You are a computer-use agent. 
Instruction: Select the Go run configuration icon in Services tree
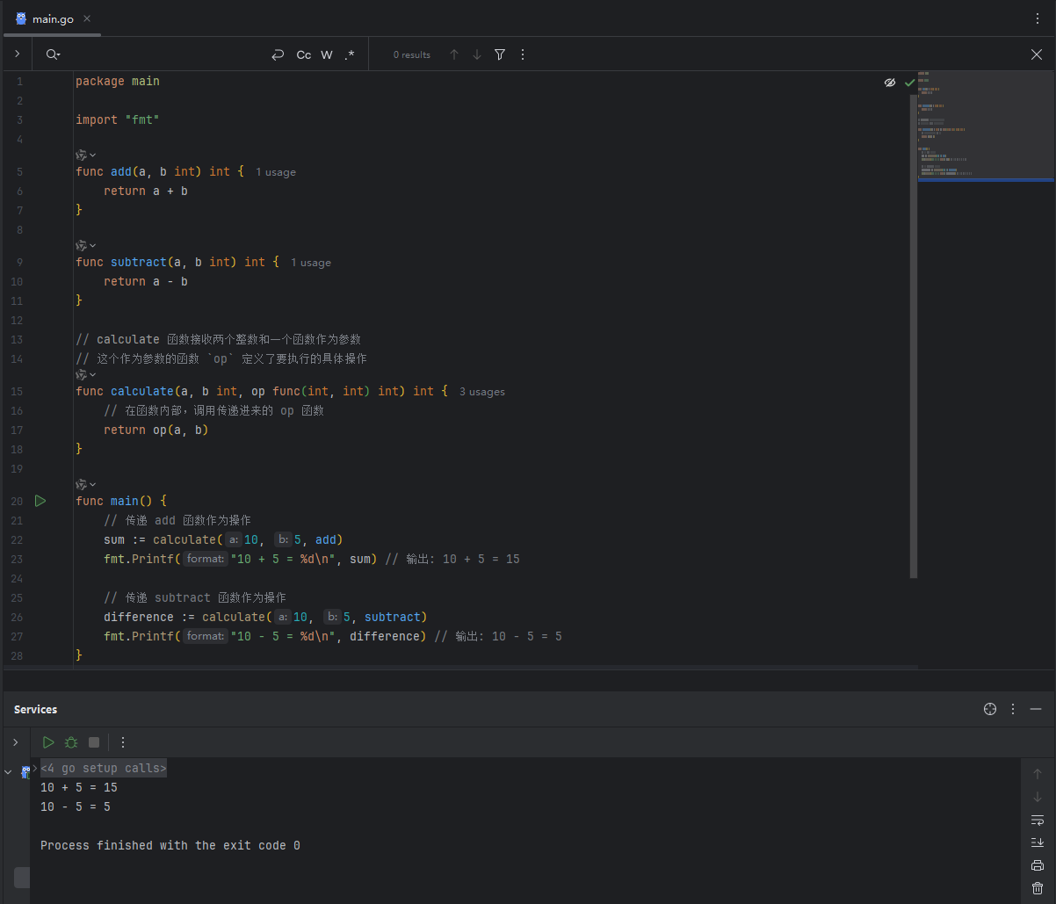(x=25, y=772)
